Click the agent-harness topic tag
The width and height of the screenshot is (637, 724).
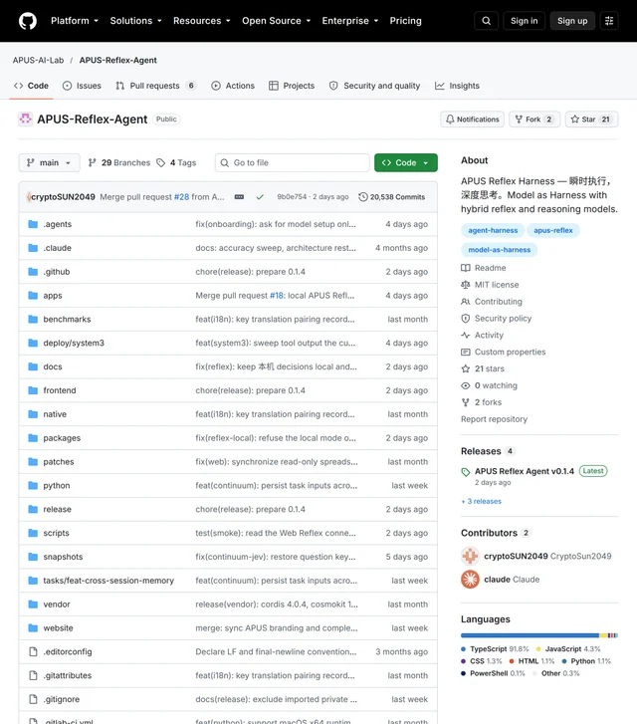pyautogui.click(x=493, y=230)
